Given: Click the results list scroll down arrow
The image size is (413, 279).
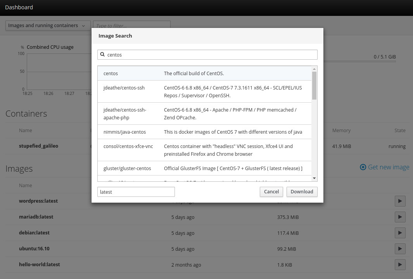Looking at the screenshot, I should [x=314, y=178].
